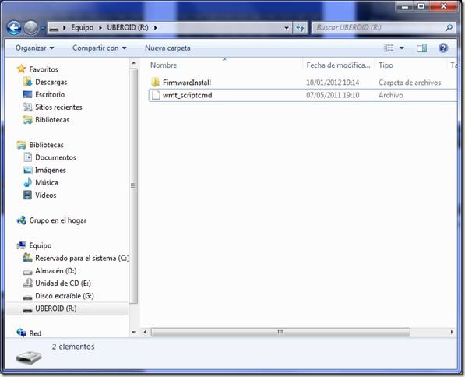Image resolution: width=465 pixels, height=377 pixels.
Task: Sort by Fecha de modificación column
Action: pyautogui.click(x=338, y=65)
